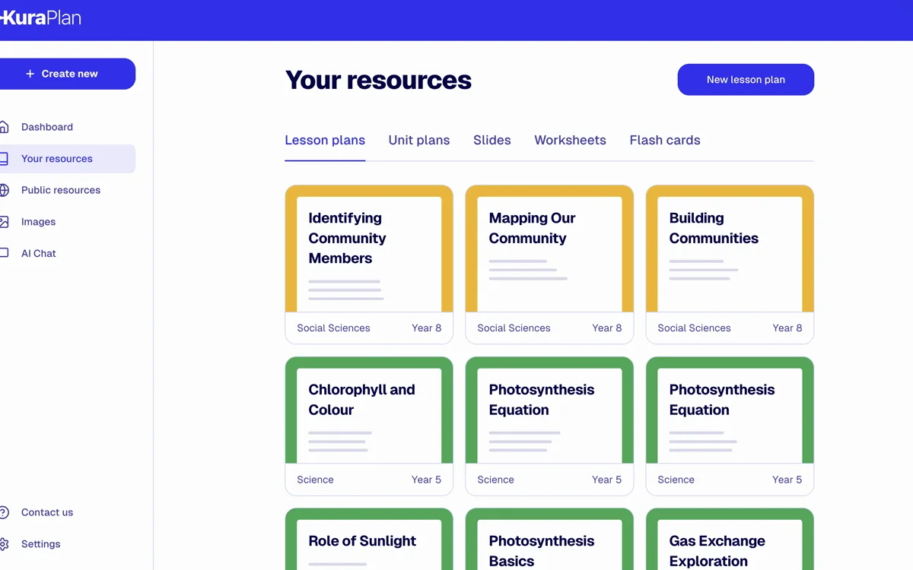Viewport: 913px width, 570px height.
Task: Switch to the Unit plans tab
Action: [419, 141]
